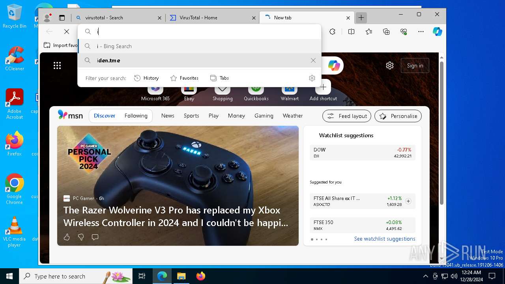505x284 pixels.
Task: Open the DOW stock row
Action: click(x=363, y=153)
